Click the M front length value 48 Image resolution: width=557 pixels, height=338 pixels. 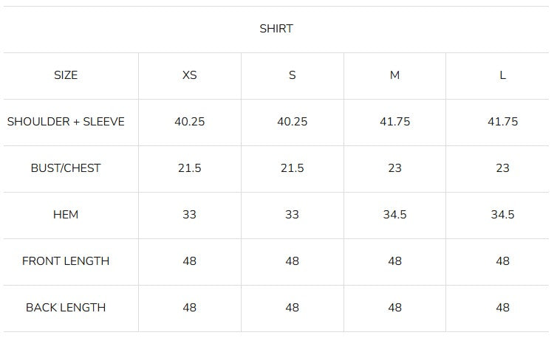coord(394,261)
